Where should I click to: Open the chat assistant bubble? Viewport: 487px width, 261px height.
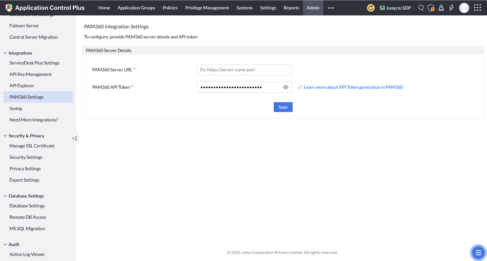tap(478, 253)
